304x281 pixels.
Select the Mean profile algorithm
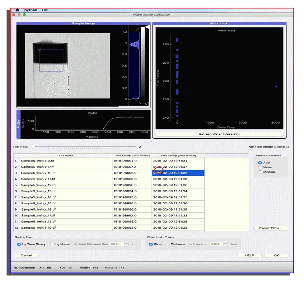pos(260,167)
